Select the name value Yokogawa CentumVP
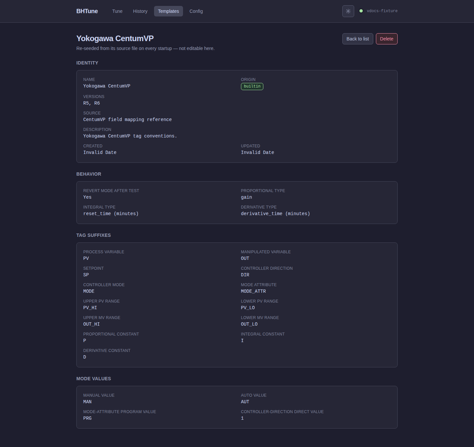 (107, 86)
